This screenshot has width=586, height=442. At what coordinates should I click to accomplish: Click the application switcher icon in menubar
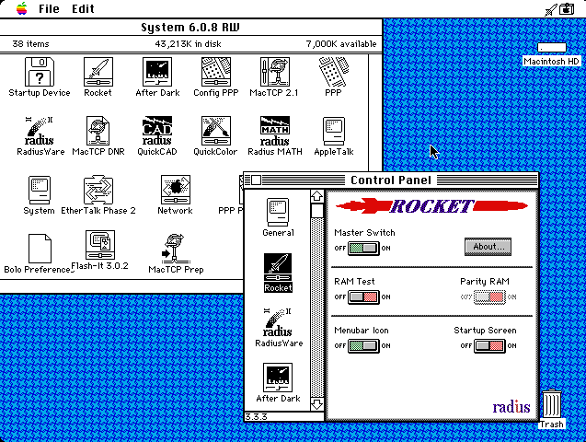[x=567, y=8]
